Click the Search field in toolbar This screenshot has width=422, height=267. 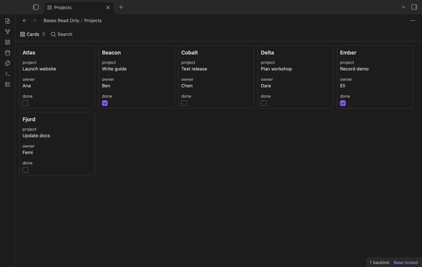[x=62, y=34]
